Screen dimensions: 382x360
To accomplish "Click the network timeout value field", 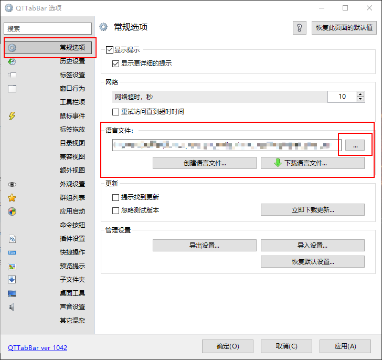I will 342,97.
